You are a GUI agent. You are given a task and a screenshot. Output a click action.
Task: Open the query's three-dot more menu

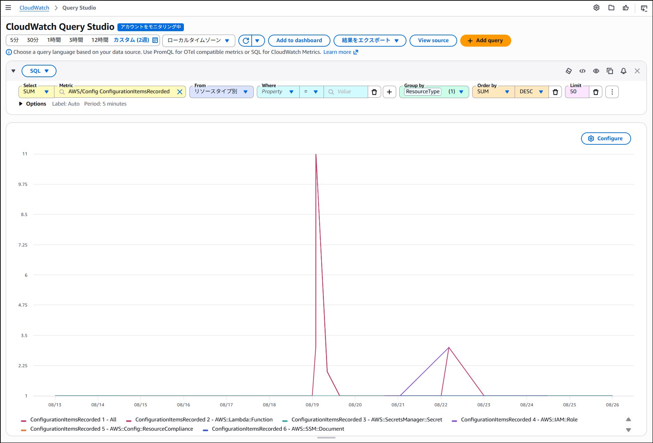612,92
